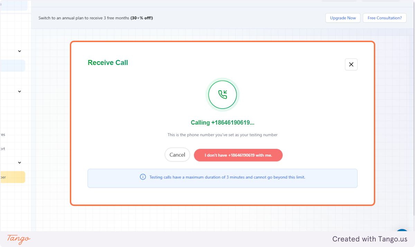Click the Tango logo at bottom left
The image size is (415, 247).
(18, 239)
